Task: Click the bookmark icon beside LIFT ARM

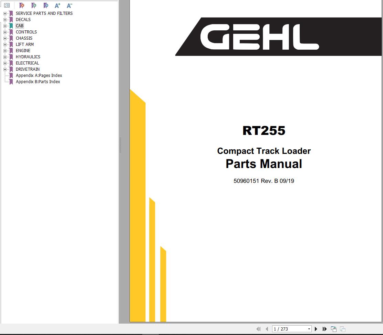Action: tap(11, 45)
